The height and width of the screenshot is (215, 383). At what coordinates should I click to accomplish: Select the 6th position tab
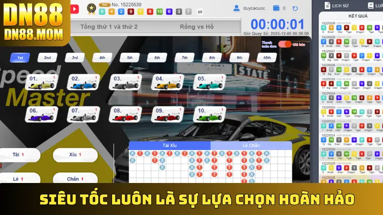coord(157,58)
